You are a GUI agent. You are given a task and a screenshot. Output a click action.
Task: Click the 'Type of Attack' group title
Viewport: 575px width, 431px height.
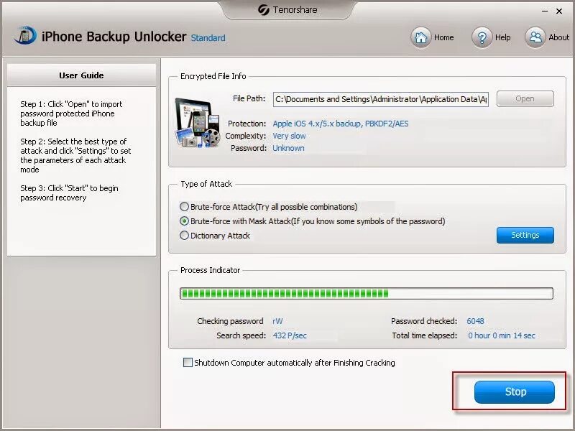coord(206,184)
